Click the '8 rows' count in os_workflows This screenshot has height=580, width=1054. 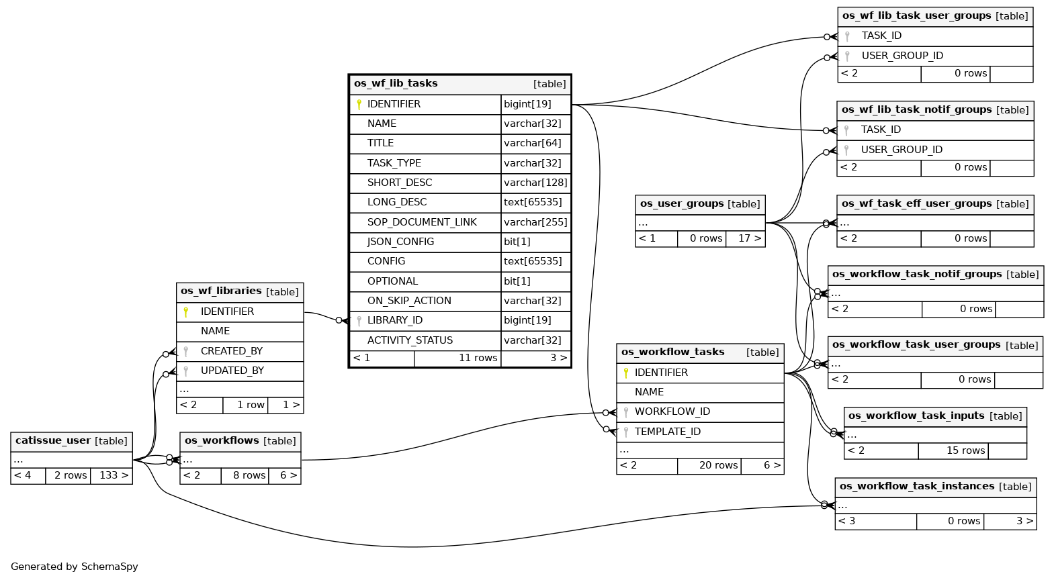[245, 476]
